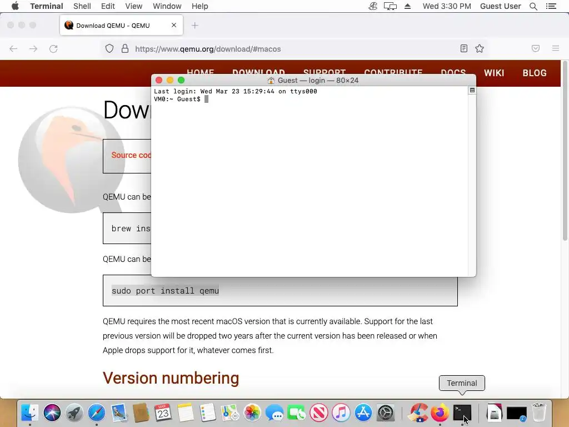Click Source code tab on QEMU page
The image size is (569, 427).
point(131,155)
